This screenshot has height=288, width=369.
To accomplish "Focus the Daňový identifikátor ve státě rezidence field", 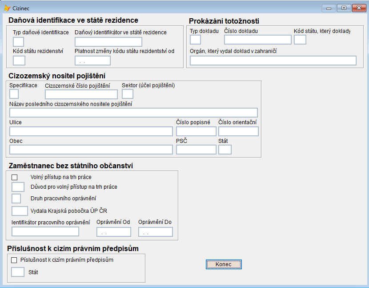I will (108, 42).
